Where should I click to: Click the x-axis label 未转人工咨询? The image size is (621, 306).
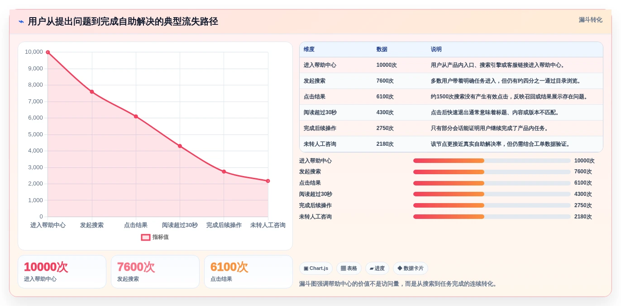click(268, 225)
